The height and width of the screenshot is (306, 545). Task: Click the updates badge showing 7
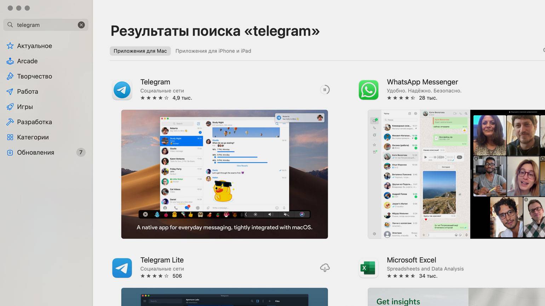[81, 152]
